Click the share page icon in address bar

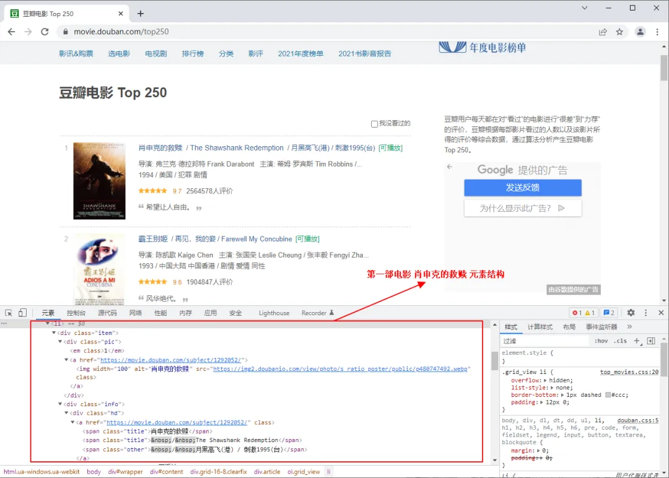603,32
